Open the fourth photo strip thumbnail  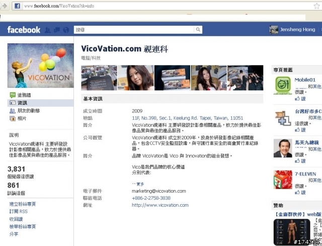coord(209,78)
